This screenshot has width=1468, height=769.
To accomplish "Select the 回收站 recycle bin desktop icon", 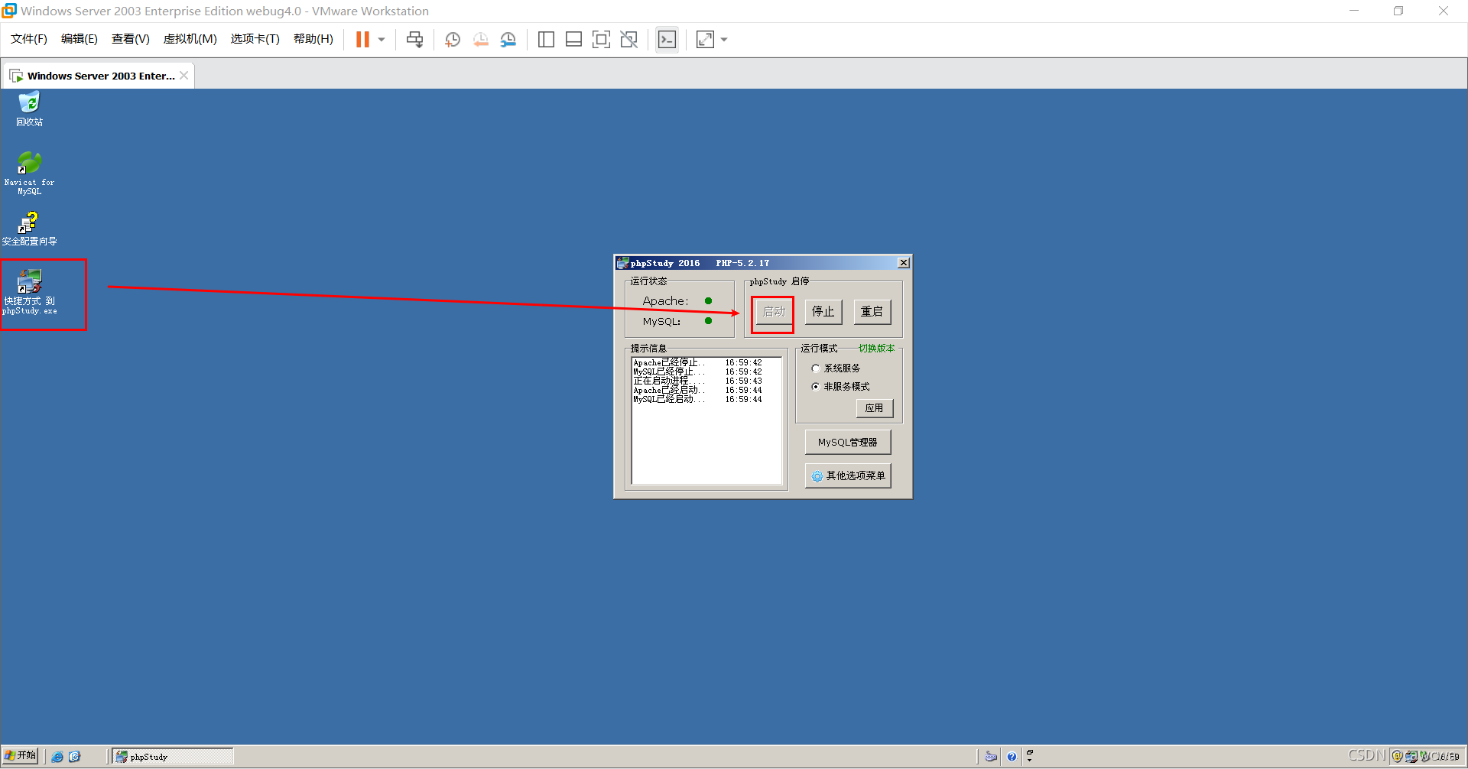I will [x=29, y=109].
